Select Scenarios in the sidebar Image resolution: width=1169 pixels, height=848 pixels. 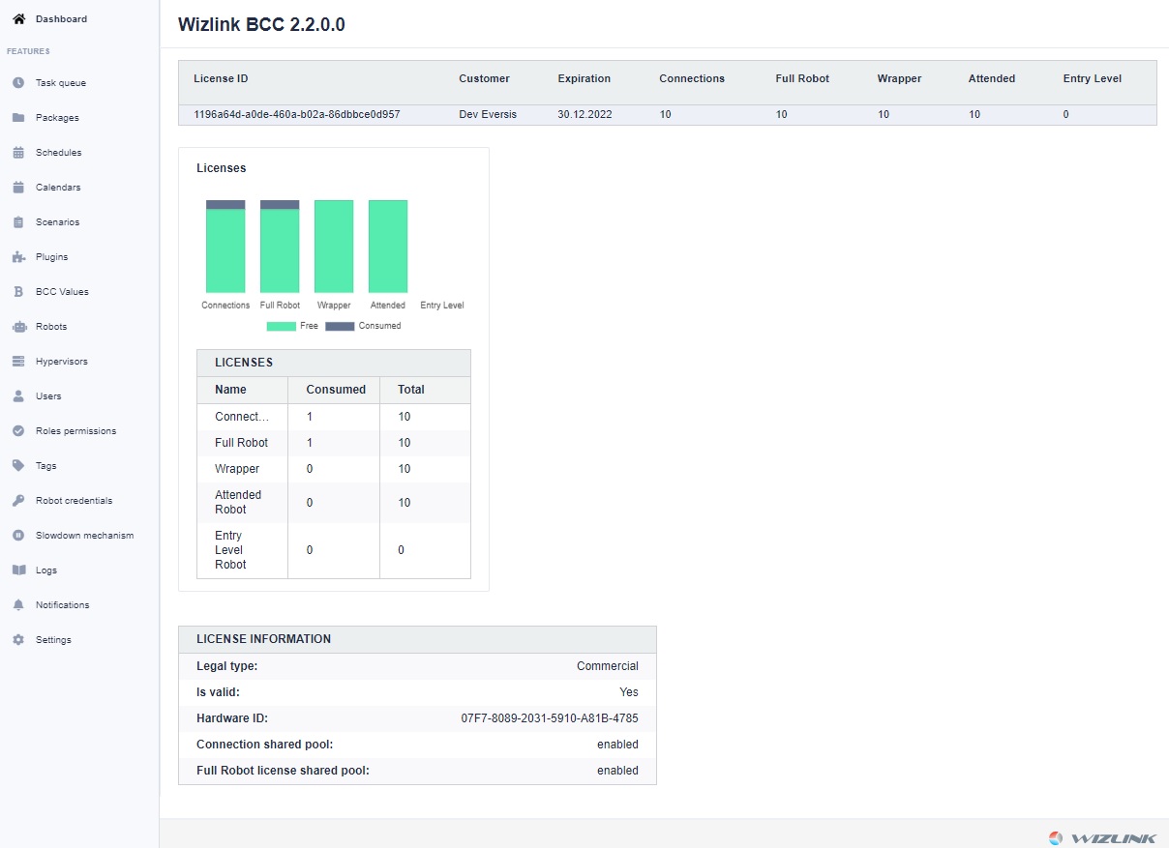(x=58, y=222)
